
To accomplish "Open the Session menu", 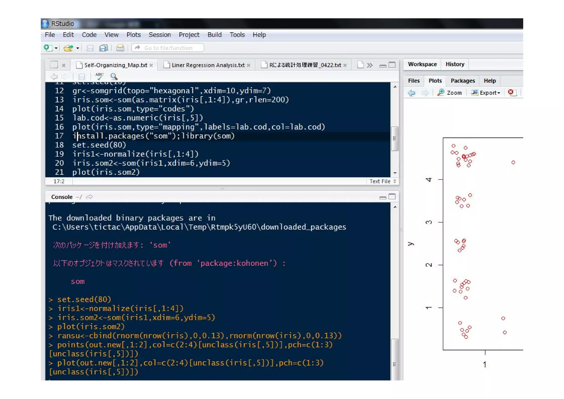I will [x=159, y=35].
